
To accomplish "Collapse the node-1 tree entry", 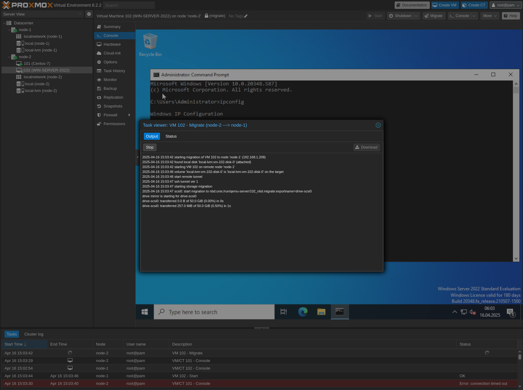I will tap(9, 30).
